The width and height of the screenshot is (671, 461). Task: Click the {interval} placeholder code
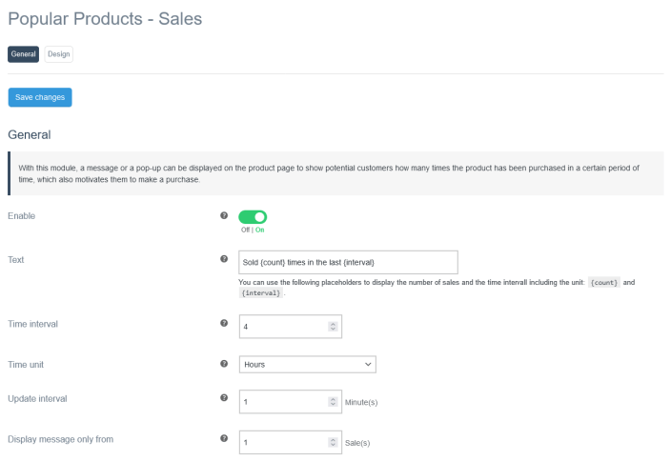point(261,293)
